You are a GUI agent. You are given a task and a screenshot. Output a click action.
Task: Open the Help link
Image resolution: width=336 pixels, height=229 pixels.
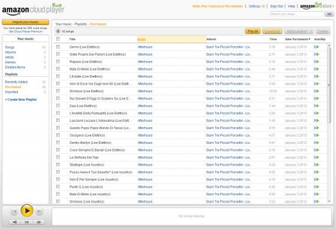[291, 7]
